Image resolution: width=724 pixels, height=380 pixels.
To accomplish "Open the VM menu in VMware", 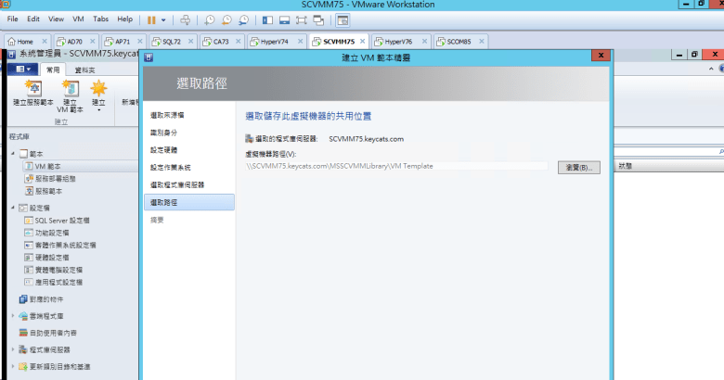I will coord(79,19).
